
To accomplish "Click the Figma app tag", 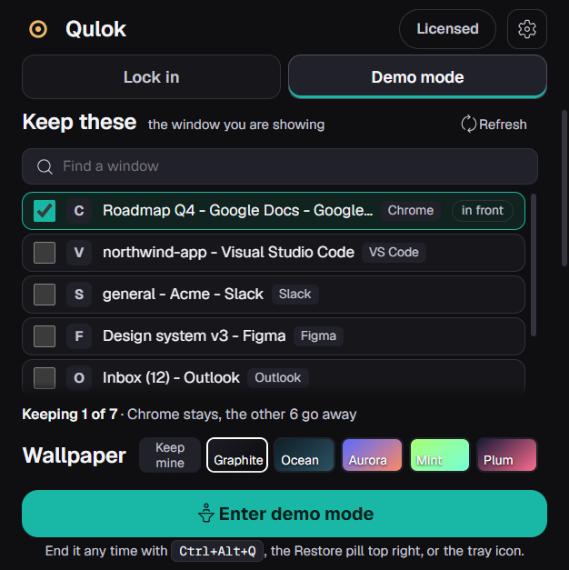I will [318, 335].
